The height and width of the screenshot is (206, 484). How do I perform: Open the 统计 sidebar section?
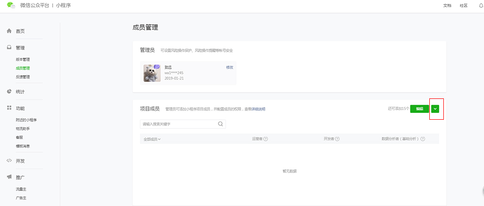tap(20, 92)
